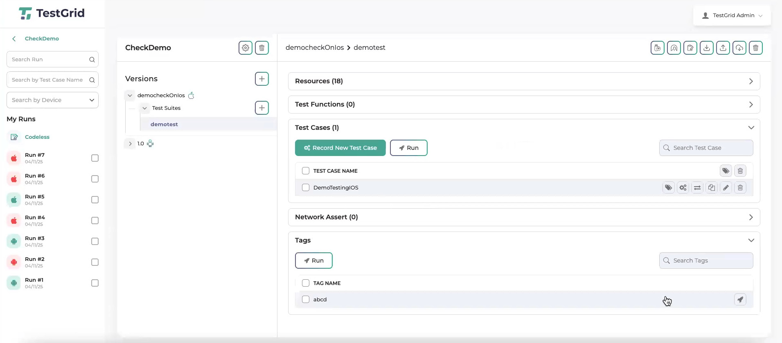Focus the Search Test Case field
Image resolution: width=782 pixels, height=343 pixels.
[706, 148]
